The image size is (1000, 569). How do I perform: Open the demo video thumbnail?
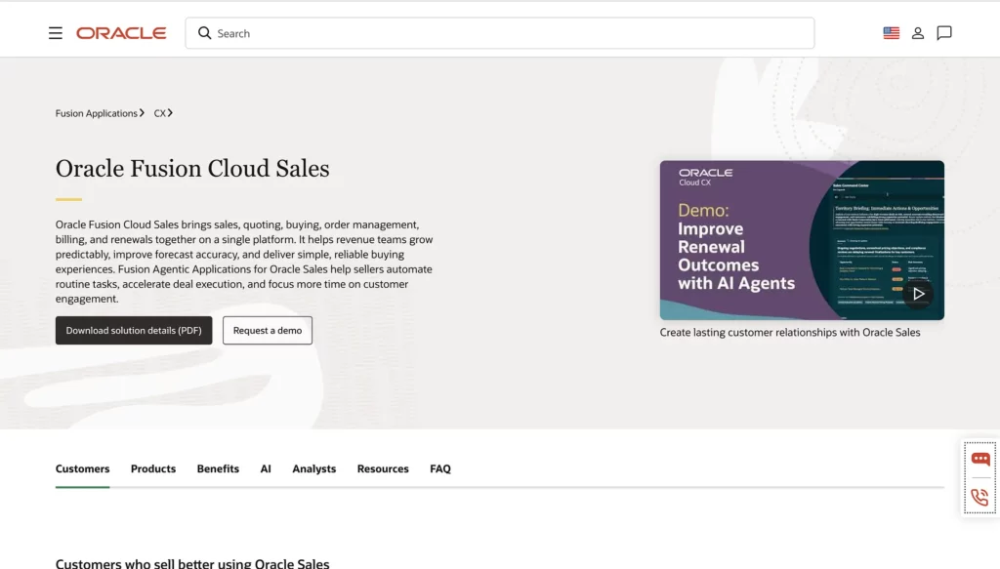pos(802,240)
